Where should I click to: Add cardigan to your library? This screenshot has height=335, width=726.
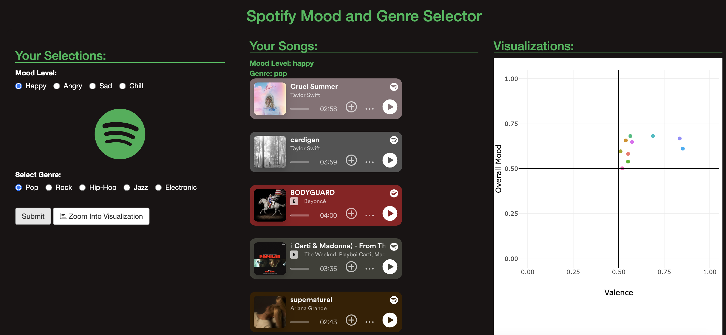[x=351, y=160]
